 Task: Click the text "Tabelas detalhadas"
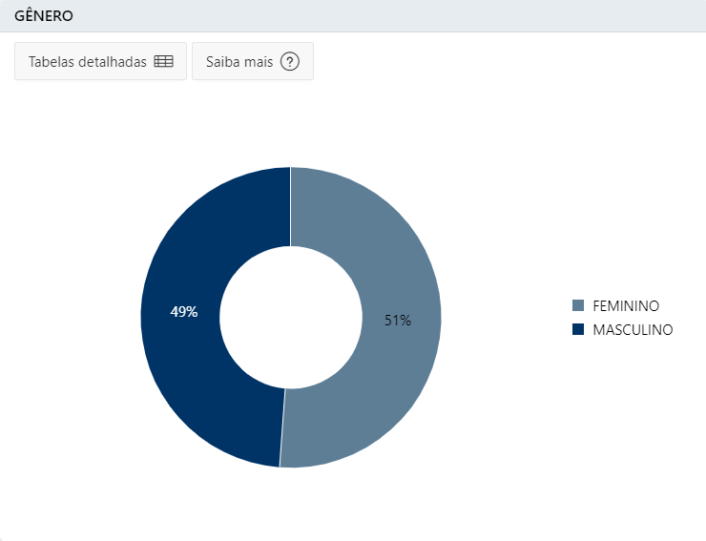(x=88, y=62)
